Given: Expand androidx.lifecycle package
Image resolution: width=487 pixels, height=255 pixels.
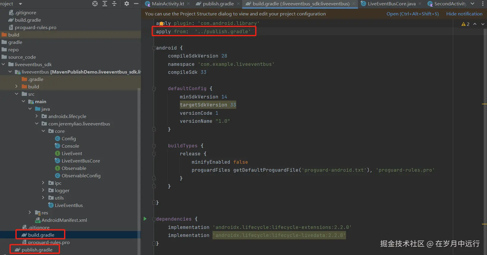Looking at the screenshot, I should [x=37, y=116].
